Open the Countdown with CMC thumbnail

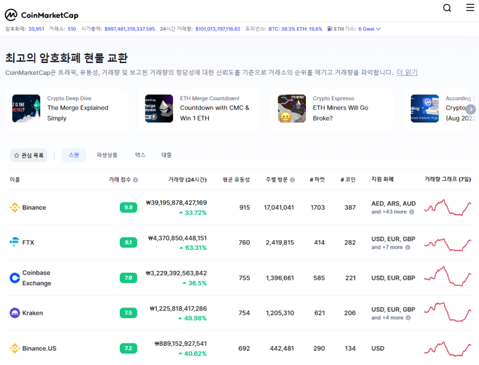(159, 108)
